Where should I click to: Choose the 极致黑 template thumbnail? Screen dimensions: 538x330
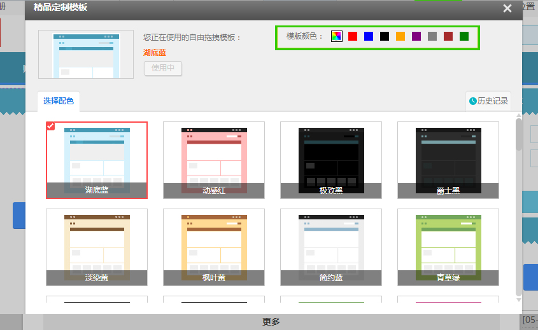(331, 160)
